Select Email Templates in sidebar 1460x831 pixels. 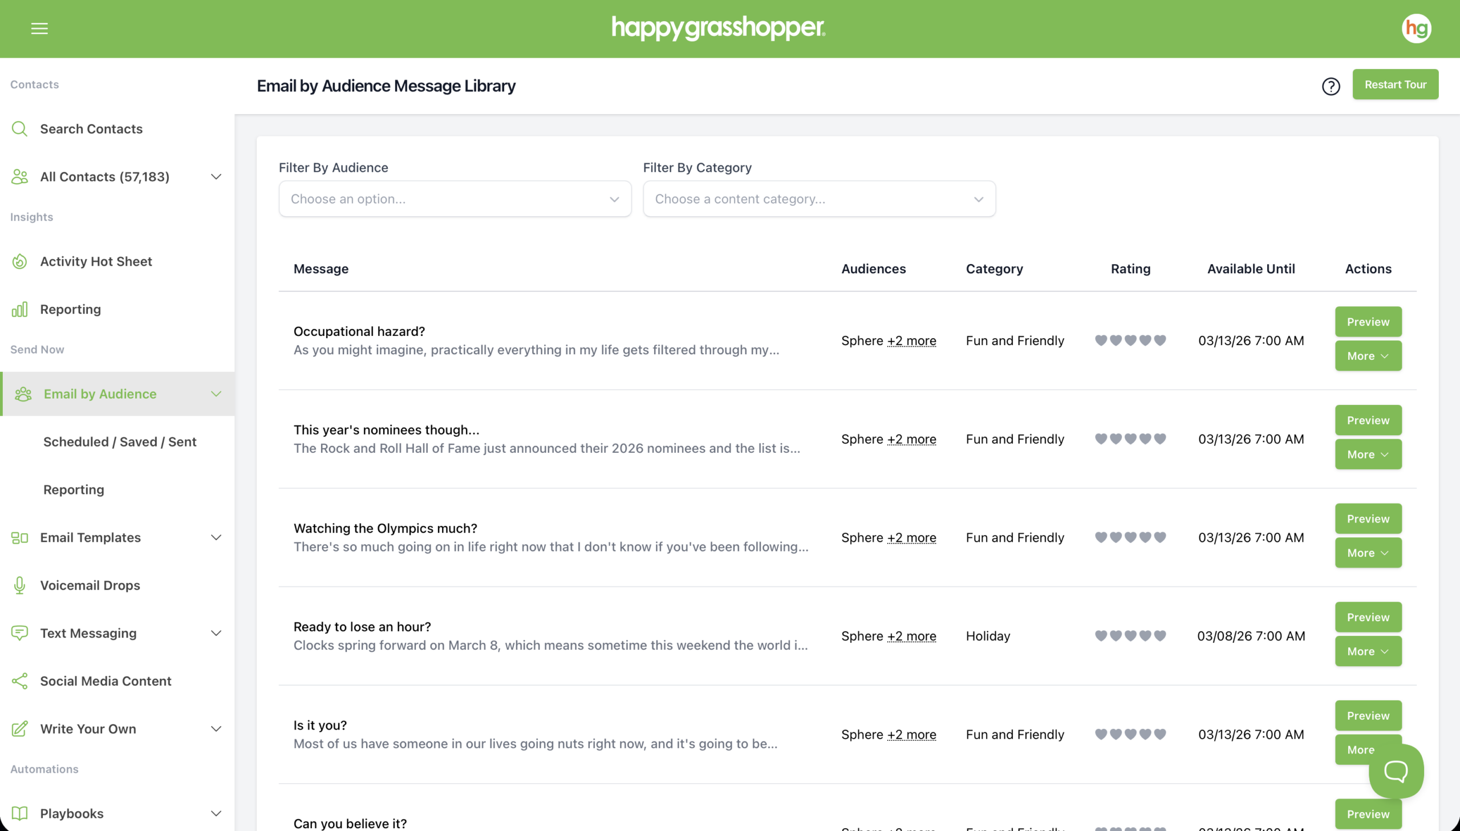click(x=90, y=538)
